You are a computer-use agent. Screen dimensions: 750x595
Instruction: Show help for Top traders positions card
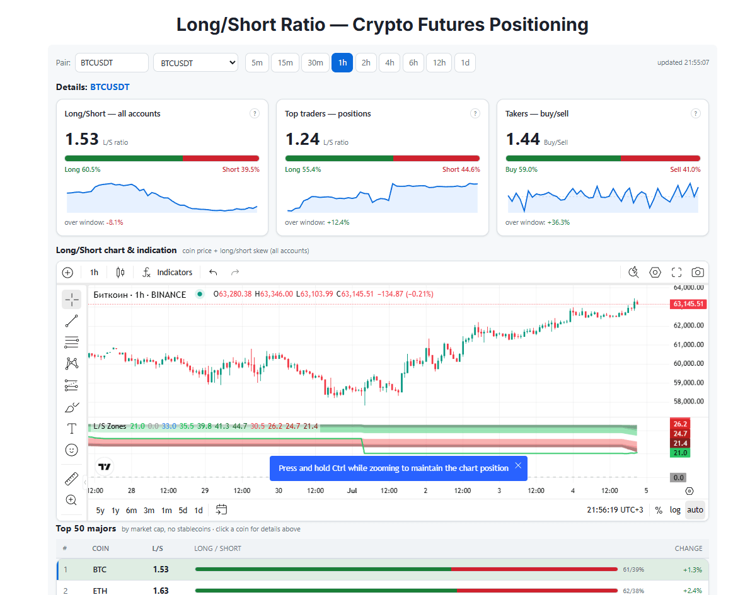(x=475, y=114)
